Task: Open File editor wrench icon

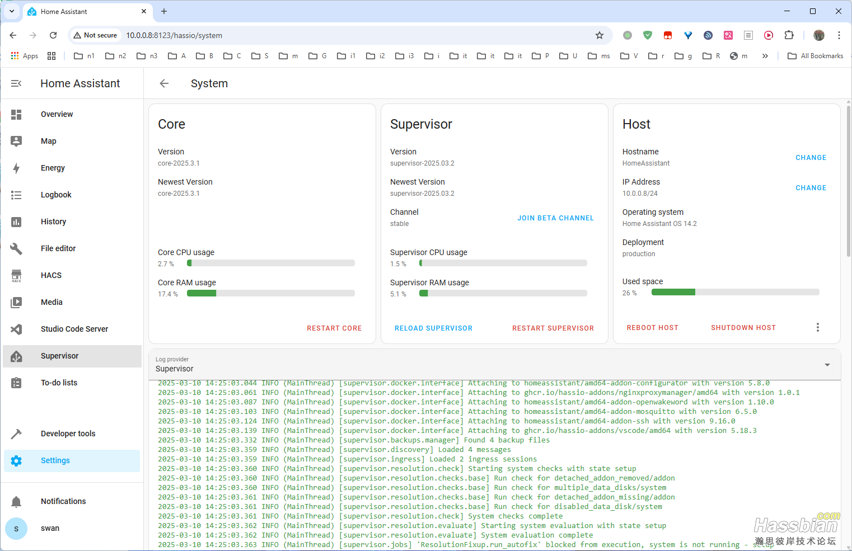Action: pos(16,248)
